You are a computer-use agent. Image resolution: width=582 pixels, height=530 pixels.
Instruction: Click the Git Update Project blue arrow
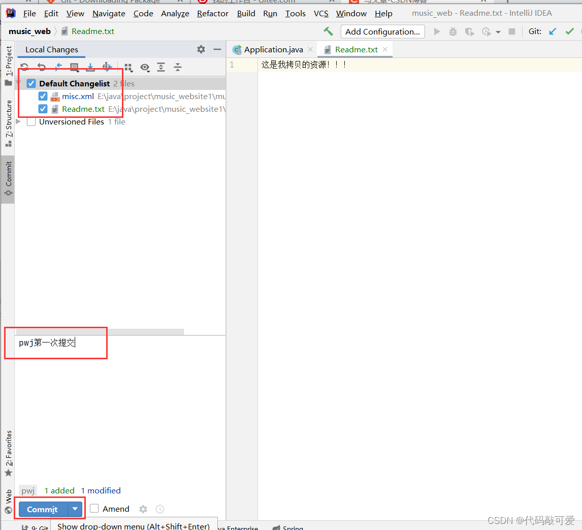(553, 32)
